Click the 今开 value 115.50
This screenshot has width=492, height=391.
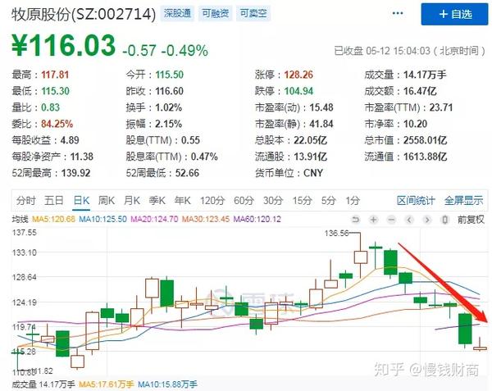170,75
